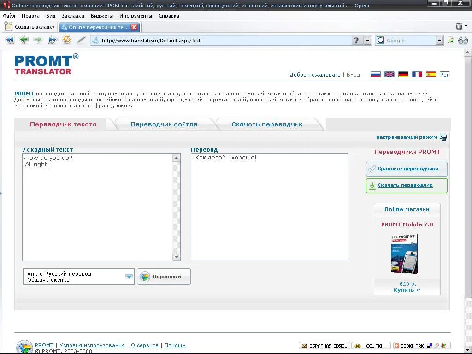Click the PROMT Mobile box thumbnail
Viewport: 472px width, 354px height.
pyautogui.click(x=405, y=254)
